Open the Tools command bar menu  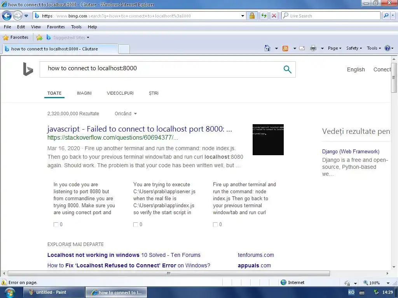pyautogui.click(x=374, y=48)
